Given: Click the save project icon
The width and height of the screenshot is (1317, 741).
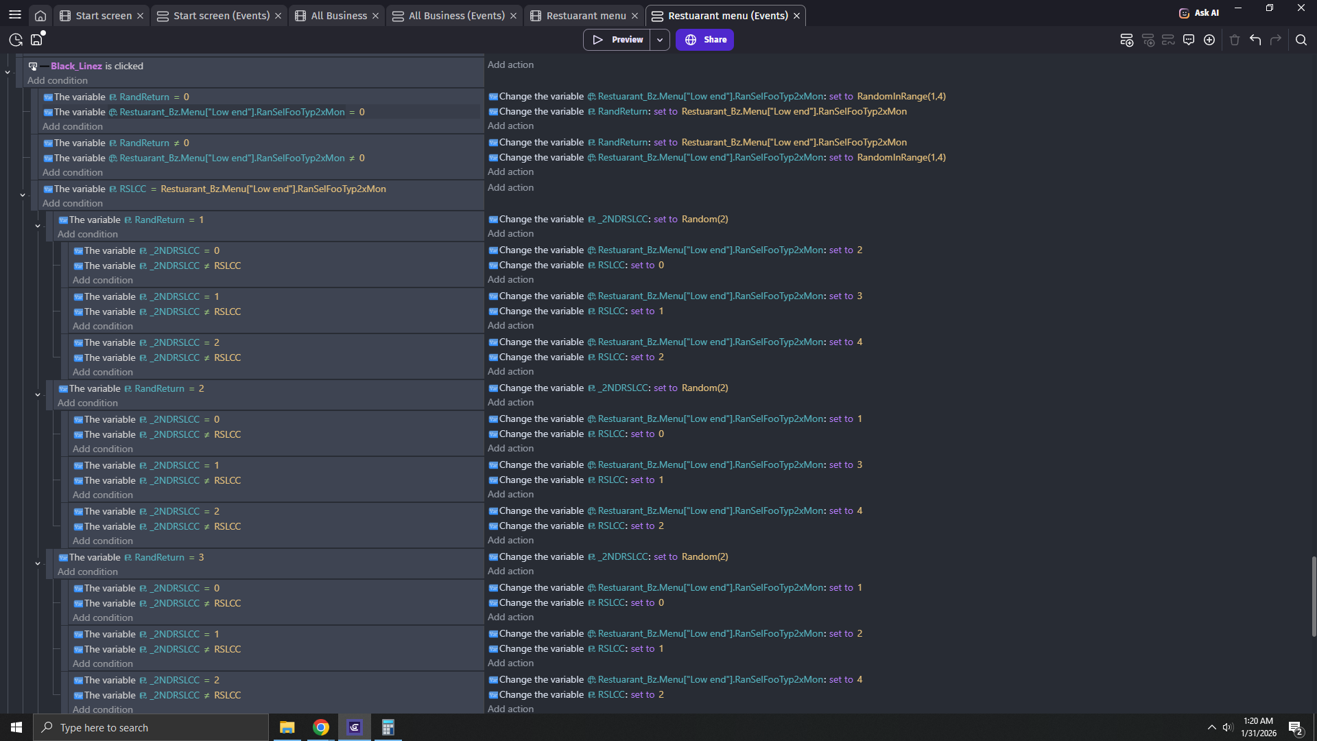Looking at the screenshot, I should click(x=36, y=40).
